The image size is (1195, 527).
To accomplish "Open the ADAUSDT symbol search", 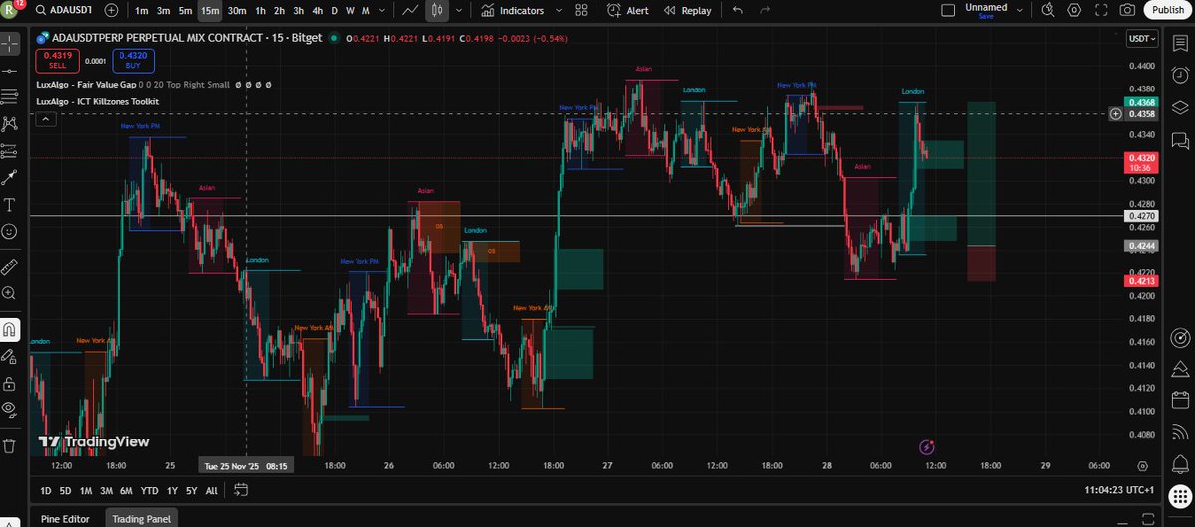I will click(65, 10).
